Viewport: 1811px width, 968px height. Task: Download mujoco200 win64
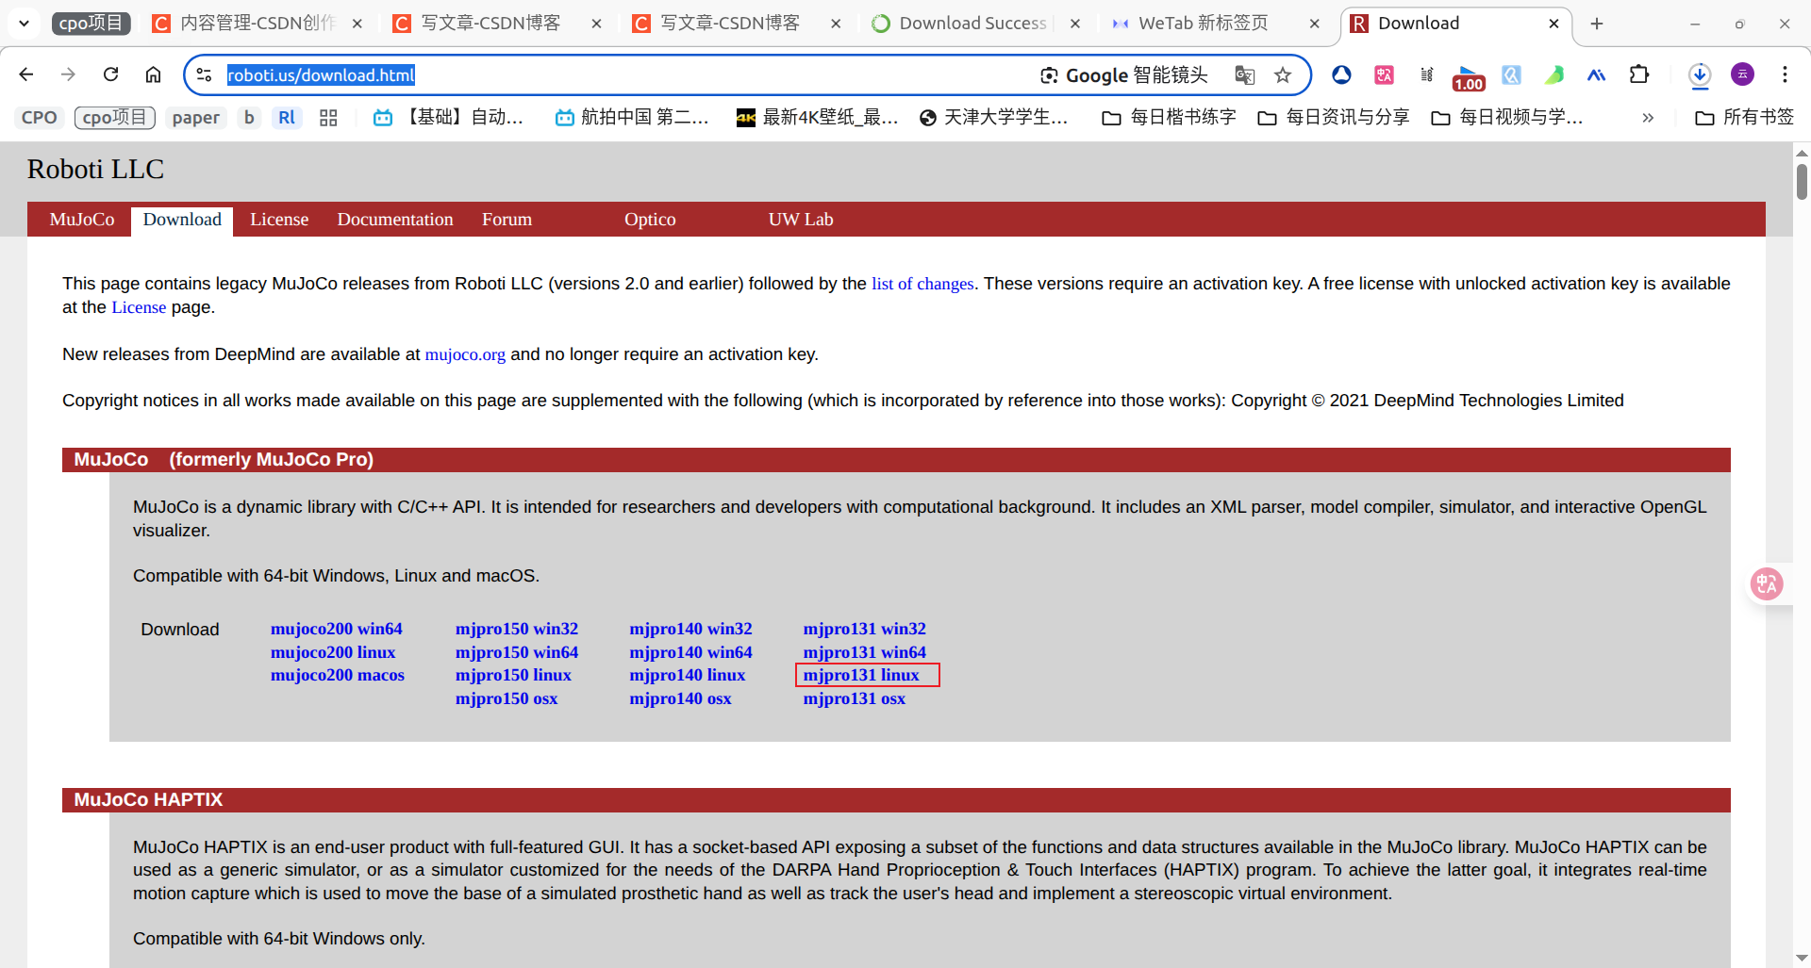(x=337, y=629)
